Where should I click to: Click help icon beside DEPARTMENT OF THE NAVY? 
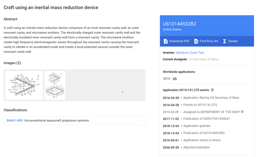click(242, 112)
